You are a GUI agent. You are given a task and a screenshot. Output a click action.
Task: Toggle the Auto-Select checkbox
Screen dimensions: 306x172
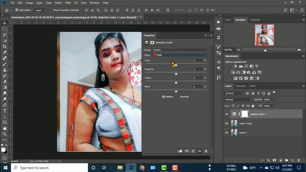17,10
